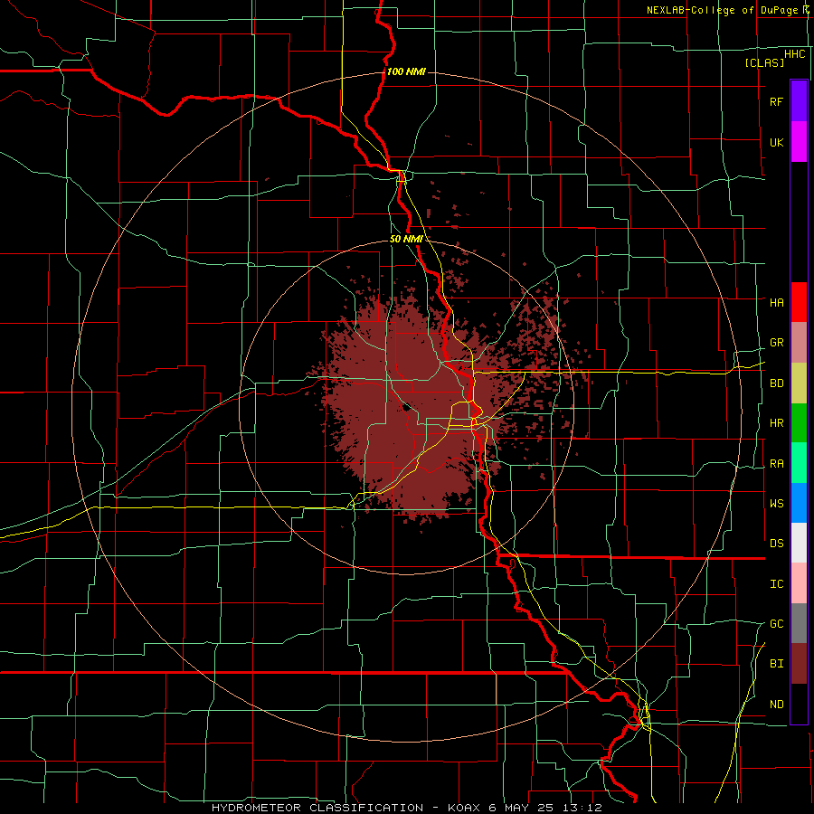Click the mint RA legend swatch
Viewport: 814px width, 814px height.
point(799,463)
